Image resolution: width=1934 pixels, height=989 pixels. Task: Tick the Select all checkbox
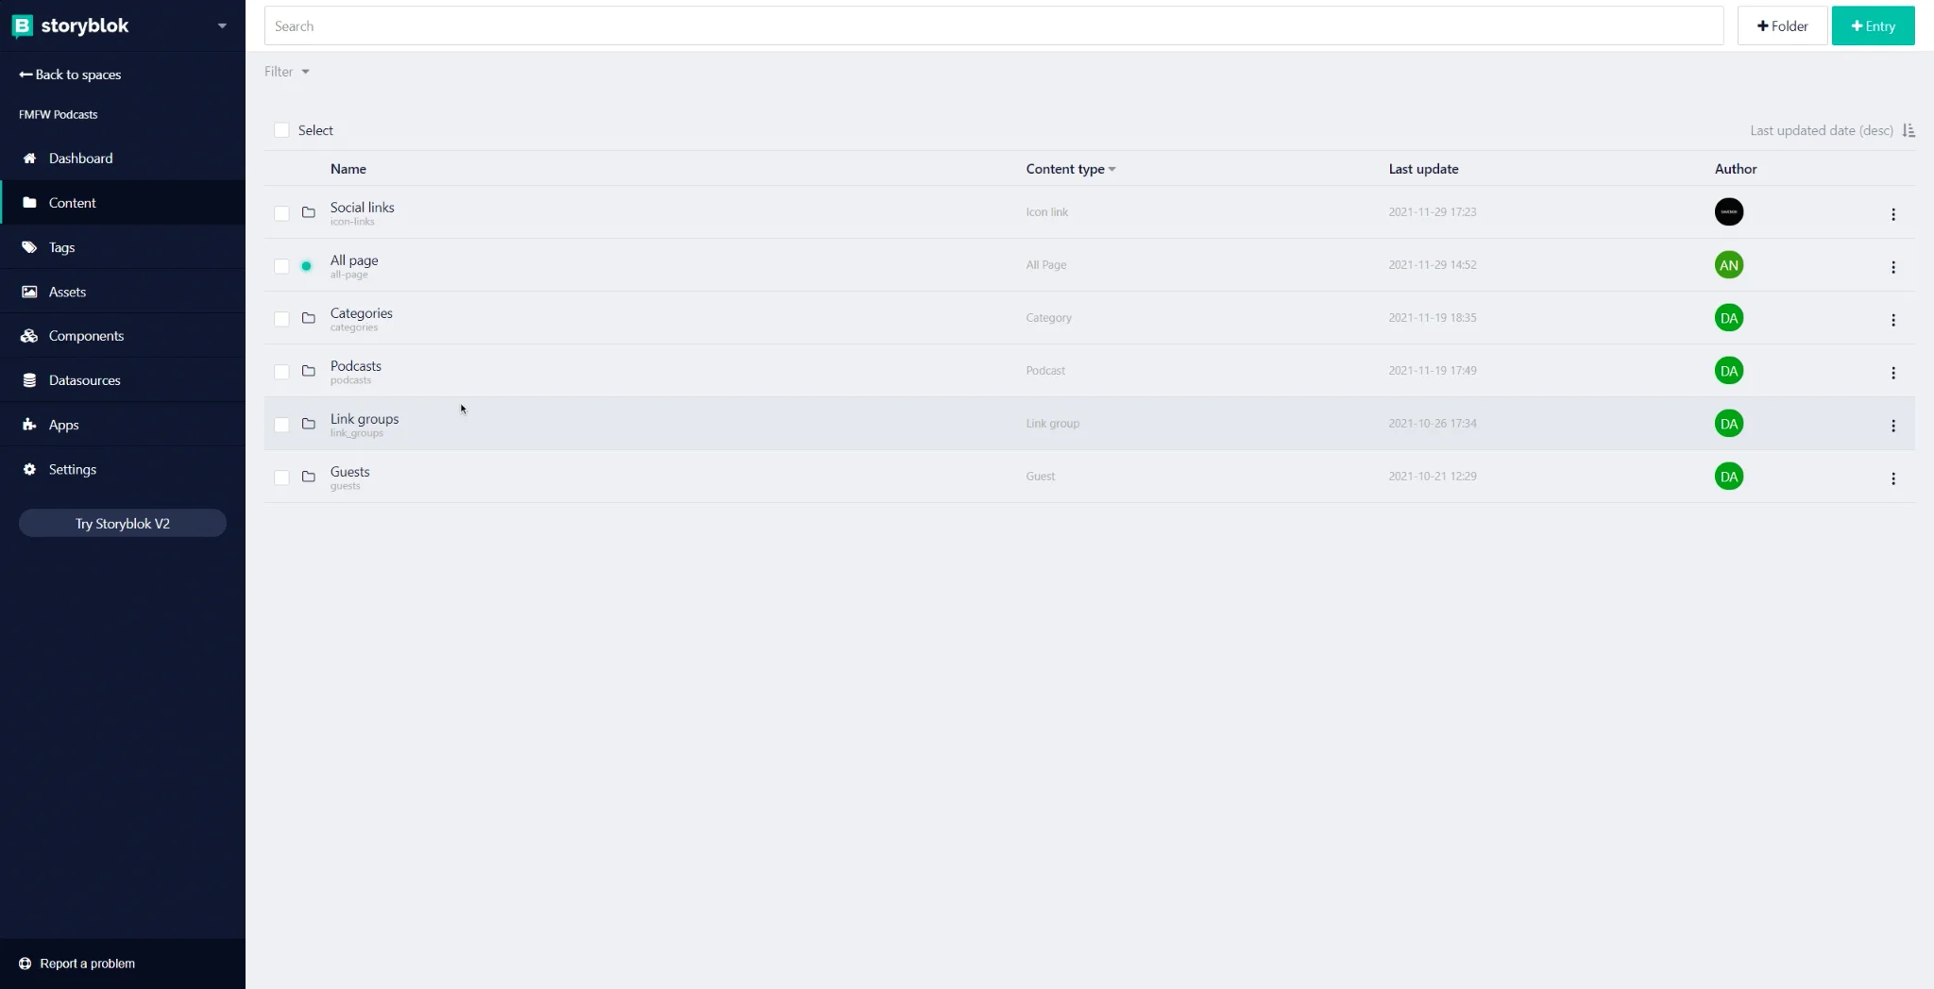point(281,130)
